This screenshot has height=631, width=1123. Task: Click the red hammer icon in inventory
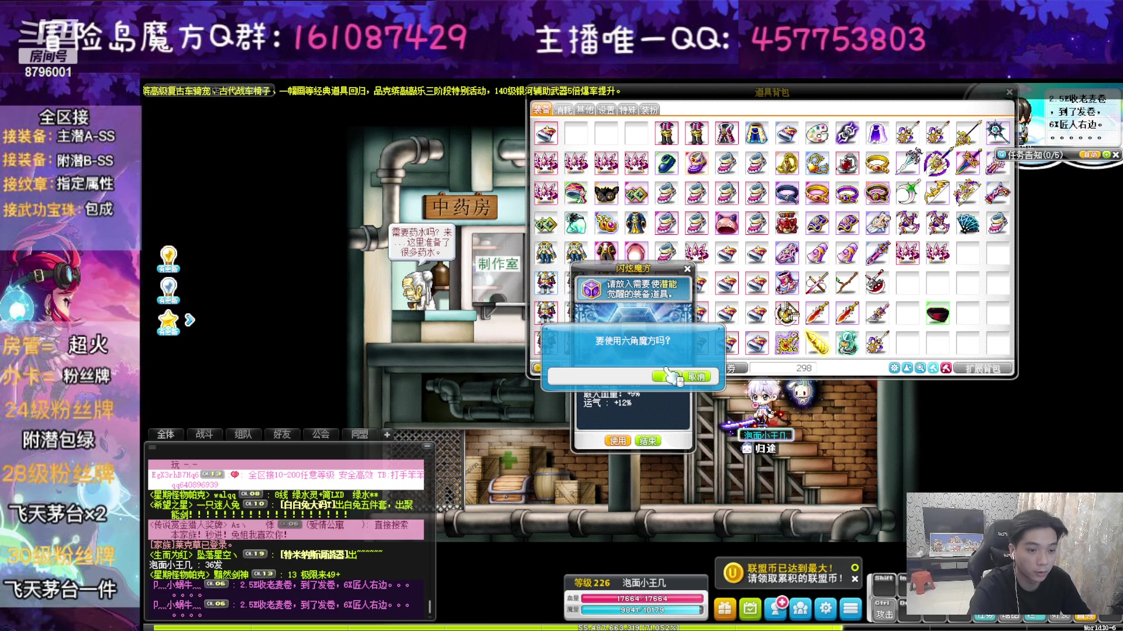946,368
